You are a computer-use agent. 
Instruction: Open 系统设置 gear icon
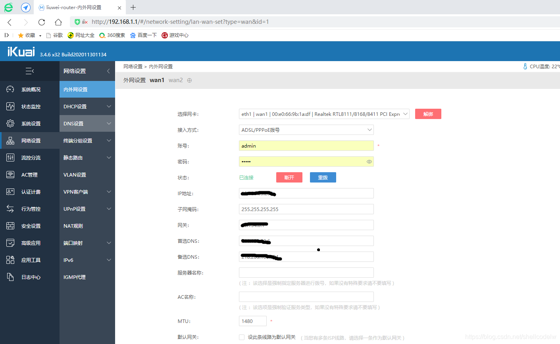[x=10, y=123]
